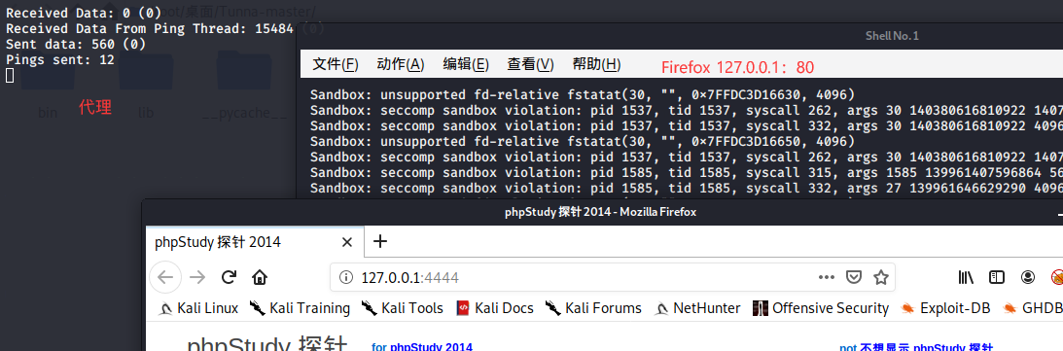Open the Kali Training bookmark

tap(299, 308)
